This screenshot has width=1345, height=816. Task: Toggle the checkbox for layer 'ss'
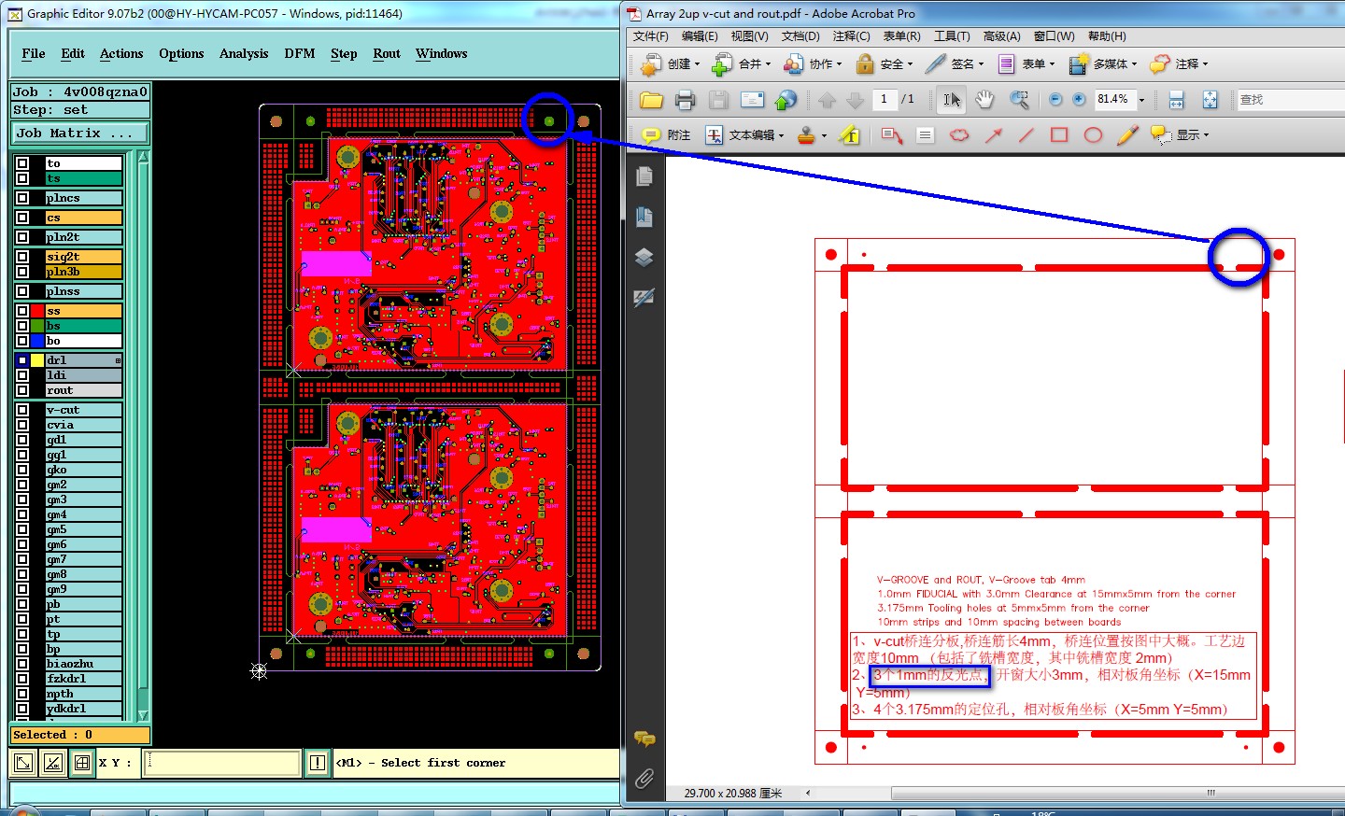(21, 311)
